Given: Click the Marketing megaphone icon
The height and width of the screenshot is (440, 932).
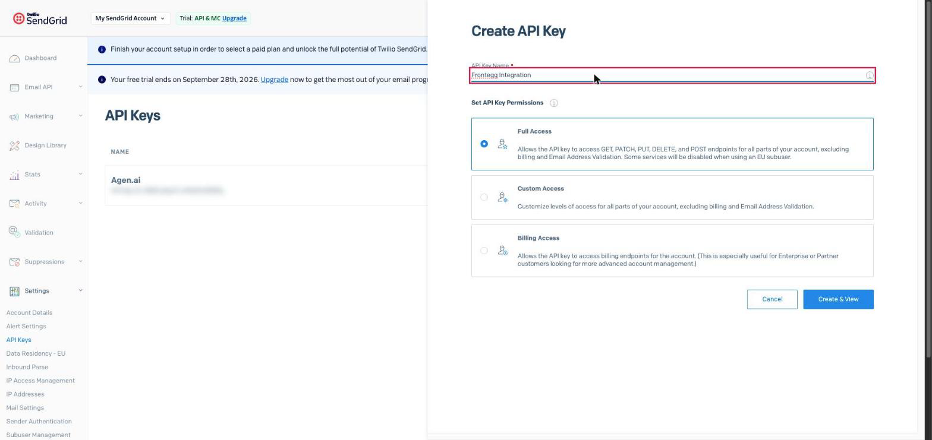Looking at the screenshot, I should (x=14, y=116).
